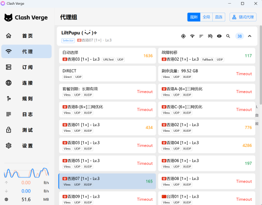Select the 香港02 [1×] - Lv.3 card showing 776
Screen dimensions: 262x205
[x=206, y=128]
